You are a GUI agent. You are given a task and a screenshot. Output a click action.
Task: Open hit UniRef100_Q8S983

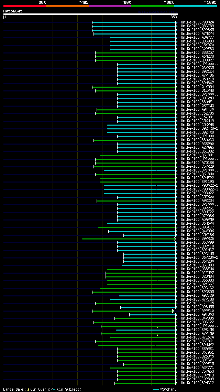(x=197, y=41)
